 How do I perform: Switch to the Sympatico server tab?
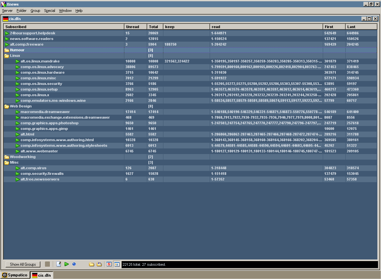pyautogui.click(x=15, y=275)
